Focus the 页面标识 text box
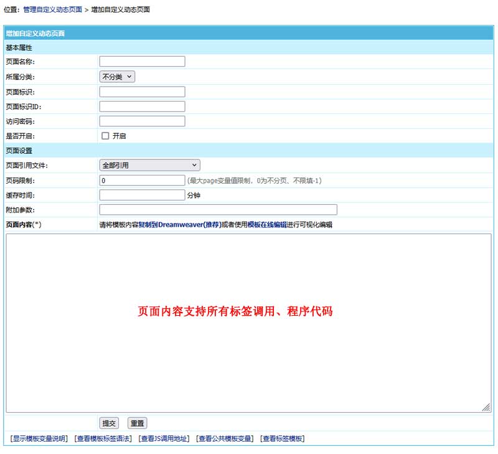The height and width of the screenshot is (454, 498). pos(142,92)
